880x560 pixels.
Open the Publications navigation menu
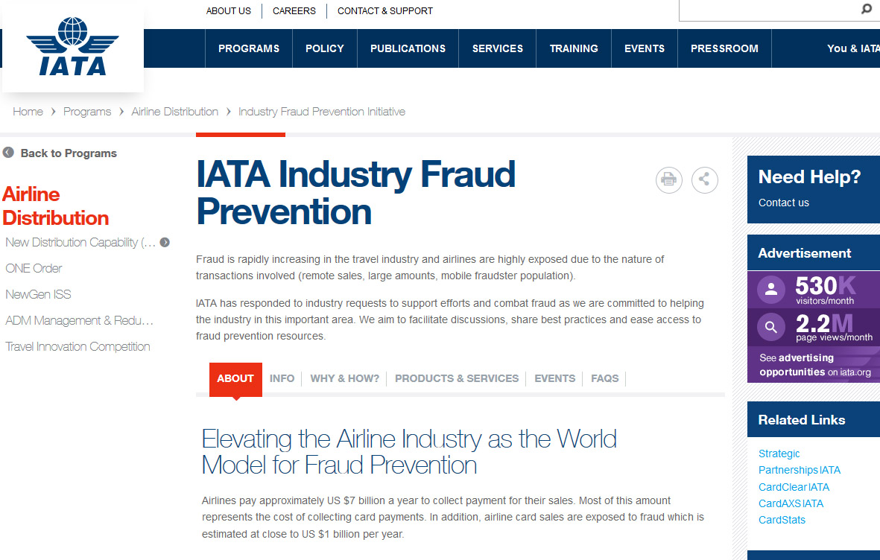pyautogui.click(x=408, y=48)
